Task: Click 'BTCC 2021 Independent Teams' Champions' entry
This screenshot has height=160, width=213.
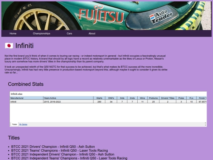Action: pyautogui.click(x=69, y=158)
